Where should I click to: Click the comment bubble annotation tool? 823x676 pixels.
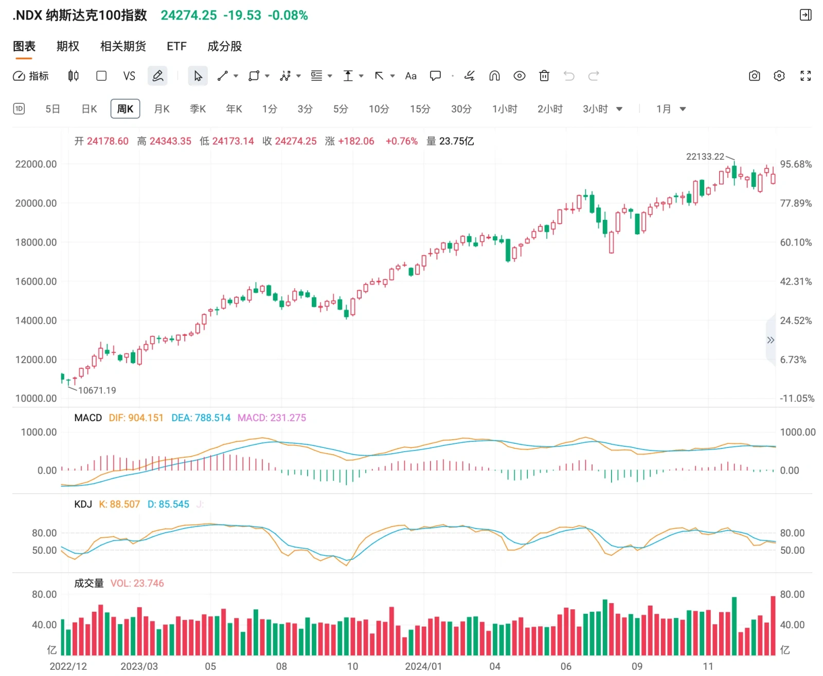(x=435, y=76)
